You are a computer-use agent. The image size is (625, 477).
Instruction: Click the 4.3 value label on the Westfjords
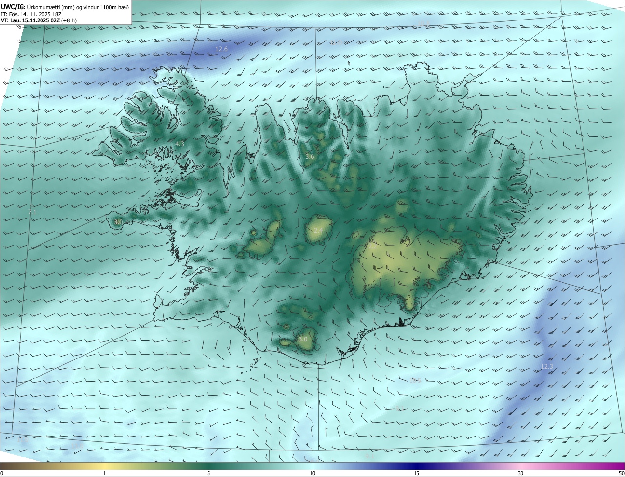pos(180,144)
